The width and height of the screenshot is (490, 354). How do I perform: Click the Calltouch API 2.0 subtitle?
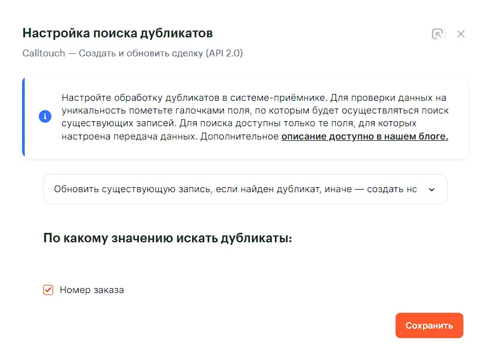[x=132, y=53]
